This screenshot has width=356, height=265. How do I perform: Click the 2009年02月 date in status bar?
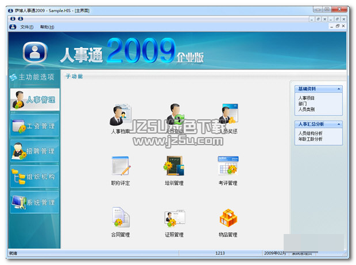274,253
